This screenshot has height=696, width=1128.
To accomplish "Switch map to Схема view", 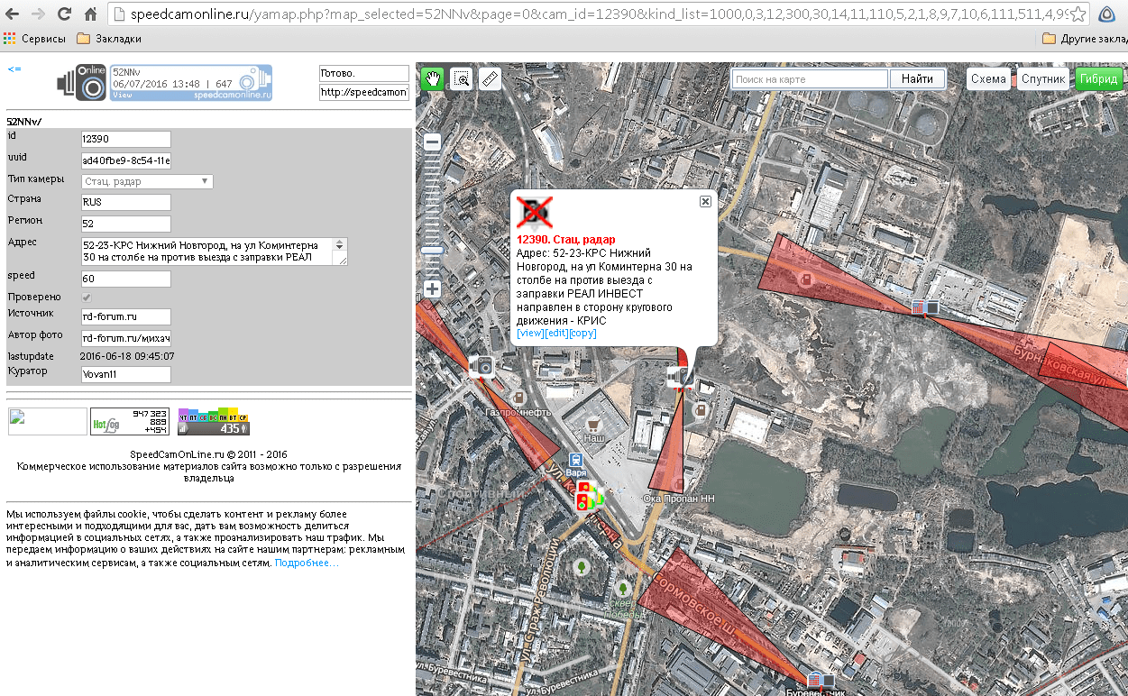I will coord(988,78).
